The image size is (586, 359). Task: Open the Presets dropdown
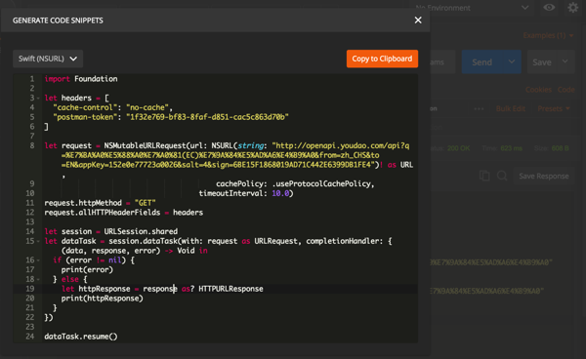pos(554,108)
